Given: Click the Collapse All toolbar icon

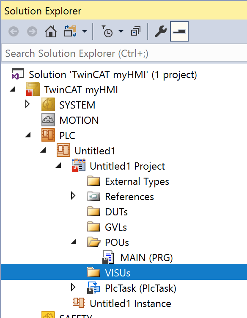Looking at the screenshot, I should 135,31.
